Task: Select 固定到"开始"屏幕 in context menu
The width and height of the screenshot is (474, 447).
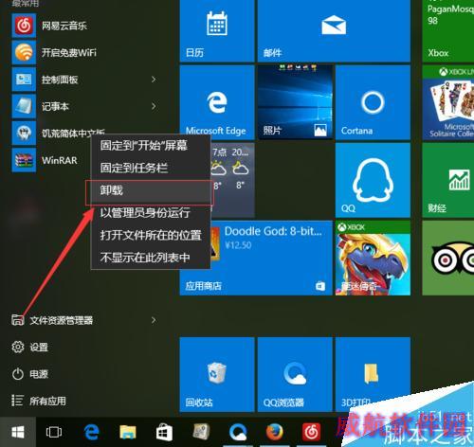Action: pyautogui.click(x=151, y=146)
